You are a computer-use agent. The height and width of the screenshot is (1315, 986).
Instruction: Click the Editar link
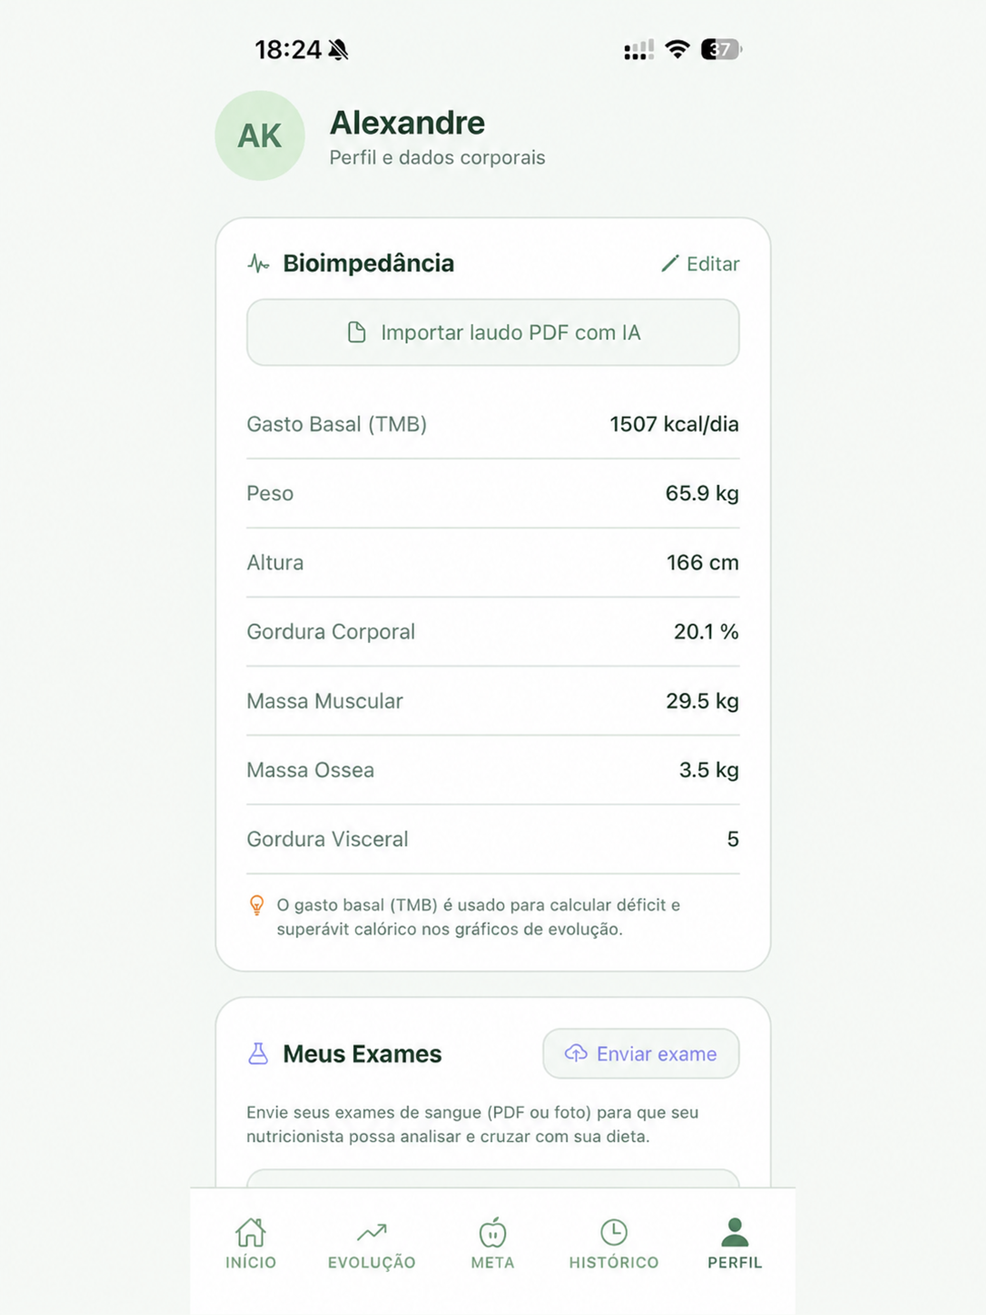701,263
